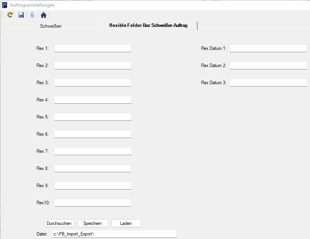This screenshot has height=239, width=310.
Task: Select the Flex 7 text field
Action: tap(93, 151)
